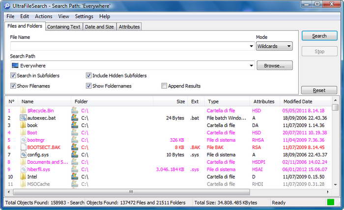The width and height of the screenshot is (344, 210).
Task: Select the 'RHSA' attributes cell
Action: click(258, 140)
